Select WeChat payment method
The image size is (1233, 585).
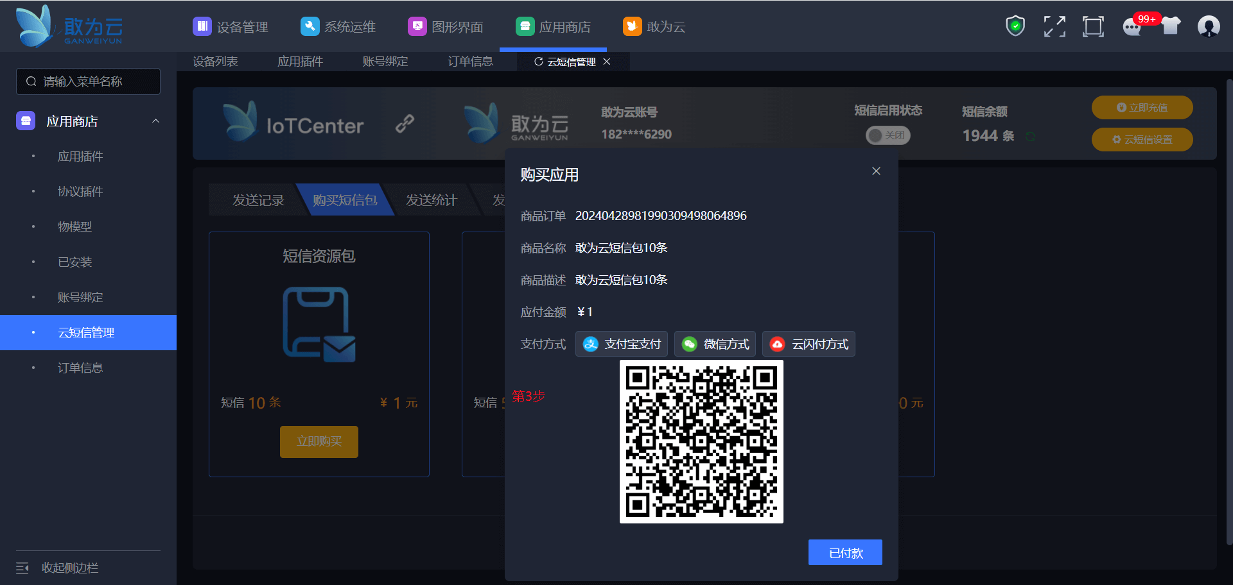pos(715,344)
